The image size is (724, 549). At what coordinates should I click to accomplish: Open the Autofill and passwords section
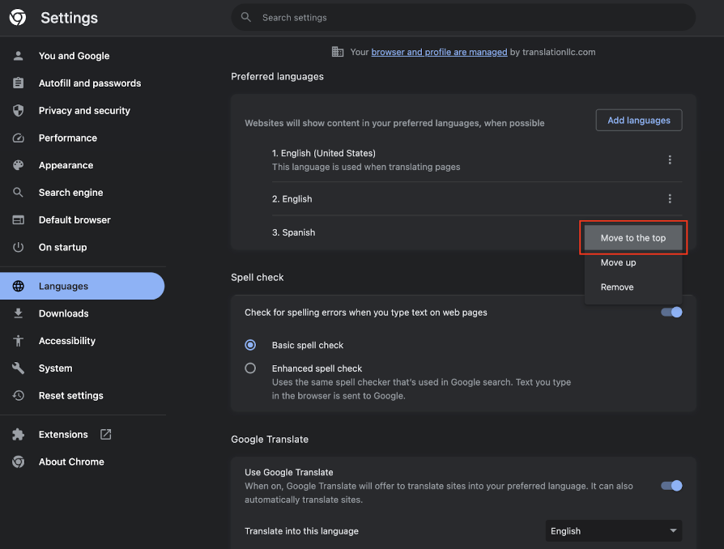(90, 83)
